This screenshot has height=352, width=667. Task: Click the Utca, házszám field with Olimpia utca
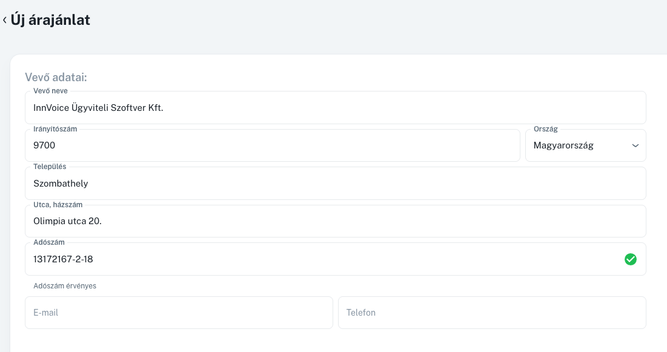(x=335, y=221)
